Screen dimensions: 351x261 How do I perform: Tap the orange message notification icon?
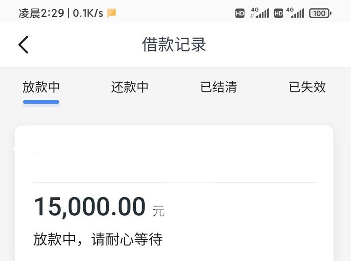click(x=112, y=13)
